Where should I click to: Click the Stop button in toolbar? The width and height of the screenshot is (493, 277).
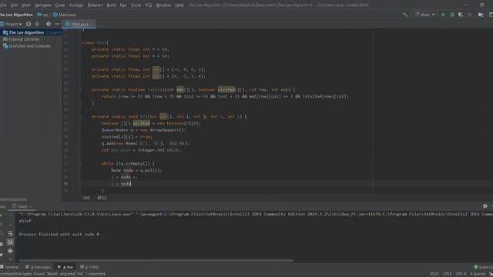coord(470,15)
